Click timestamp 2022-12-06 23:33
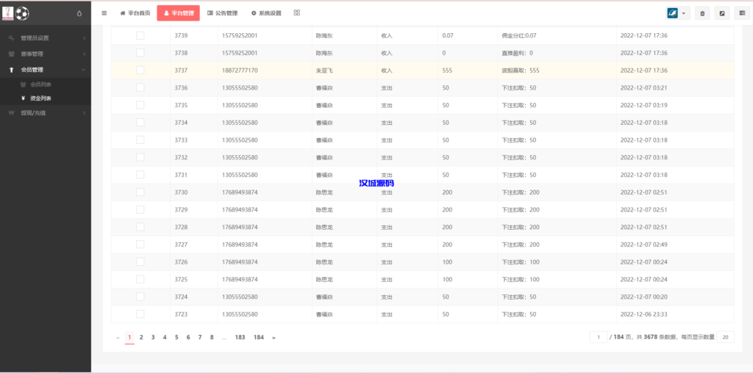The height and width of the screenshot is (373, 753). (644, 314)
